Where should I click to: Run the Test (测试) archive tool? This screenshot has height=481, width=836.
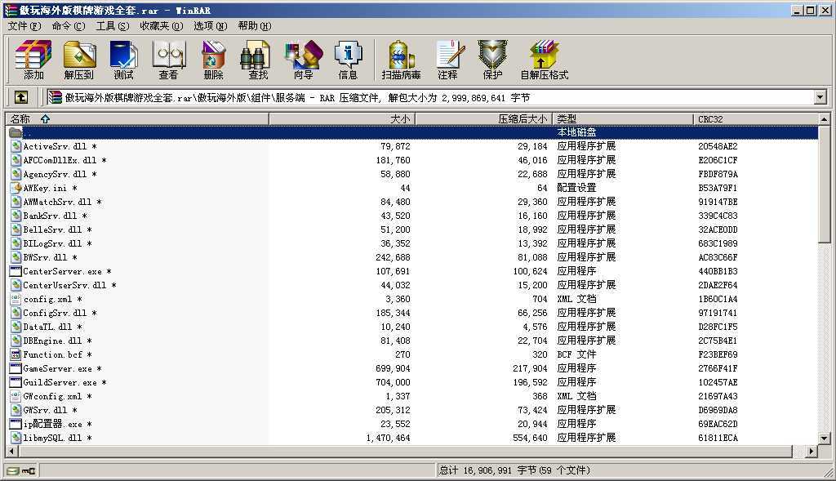tap(124, 60)
